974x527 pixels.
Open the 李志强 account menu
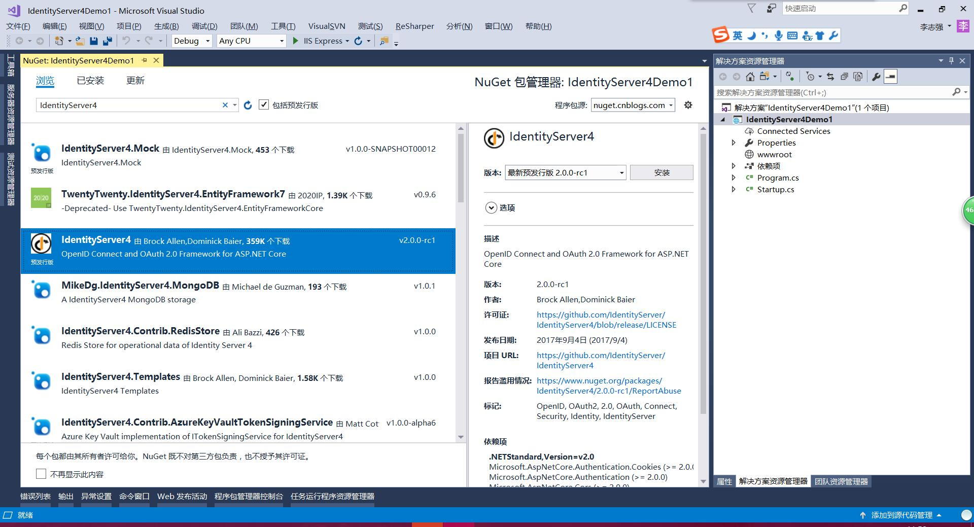click(x=935, y=27)
